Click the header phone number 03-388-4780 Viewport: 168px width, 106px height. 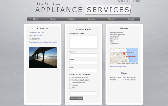130,1
